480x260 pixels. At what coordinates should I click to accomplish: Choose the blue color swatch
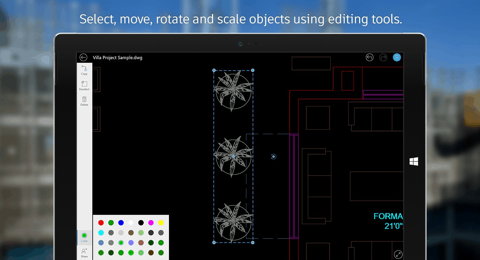pos(121,223)
